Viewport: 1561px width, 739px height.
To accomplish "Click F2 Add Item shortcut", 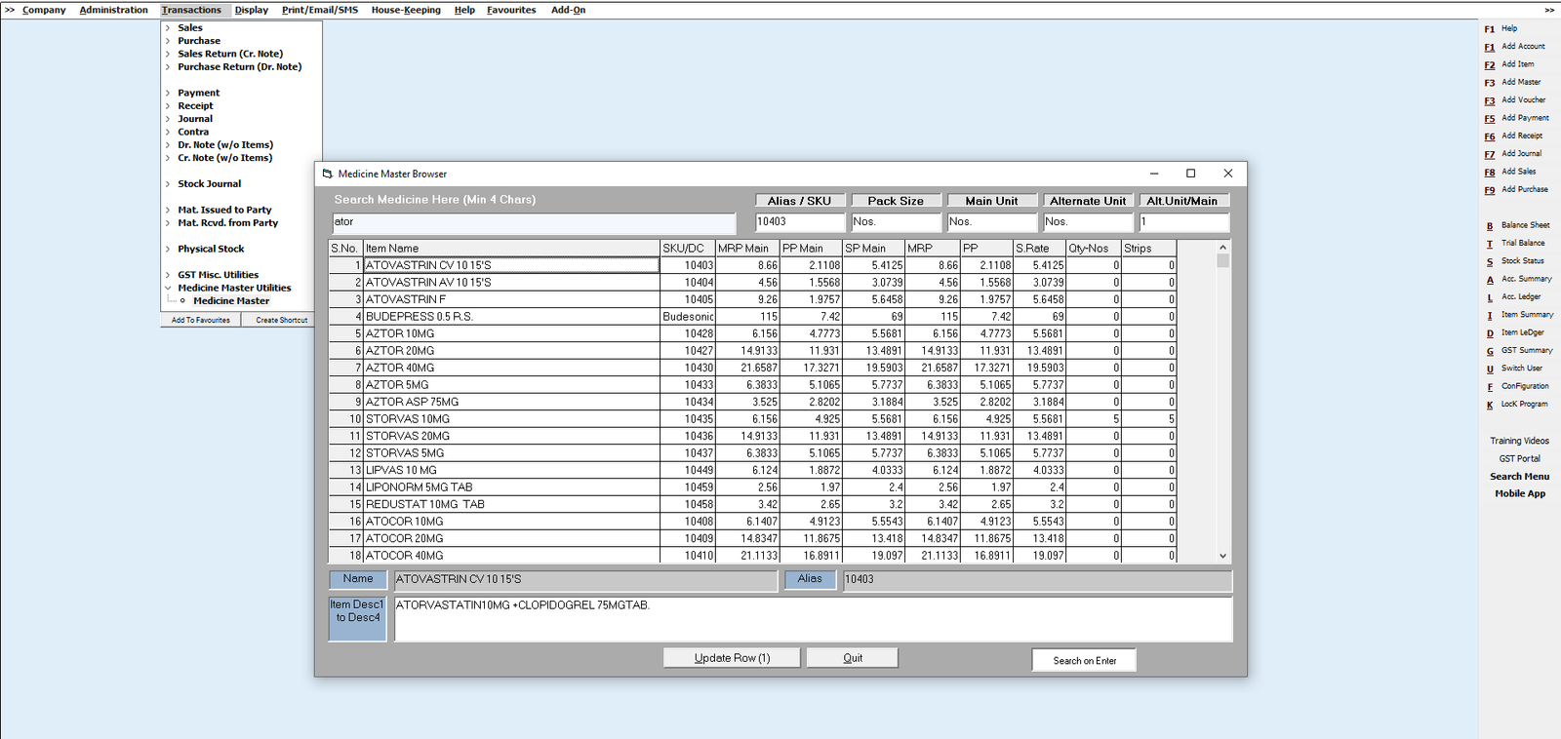I will click(x=1517, y=64).
